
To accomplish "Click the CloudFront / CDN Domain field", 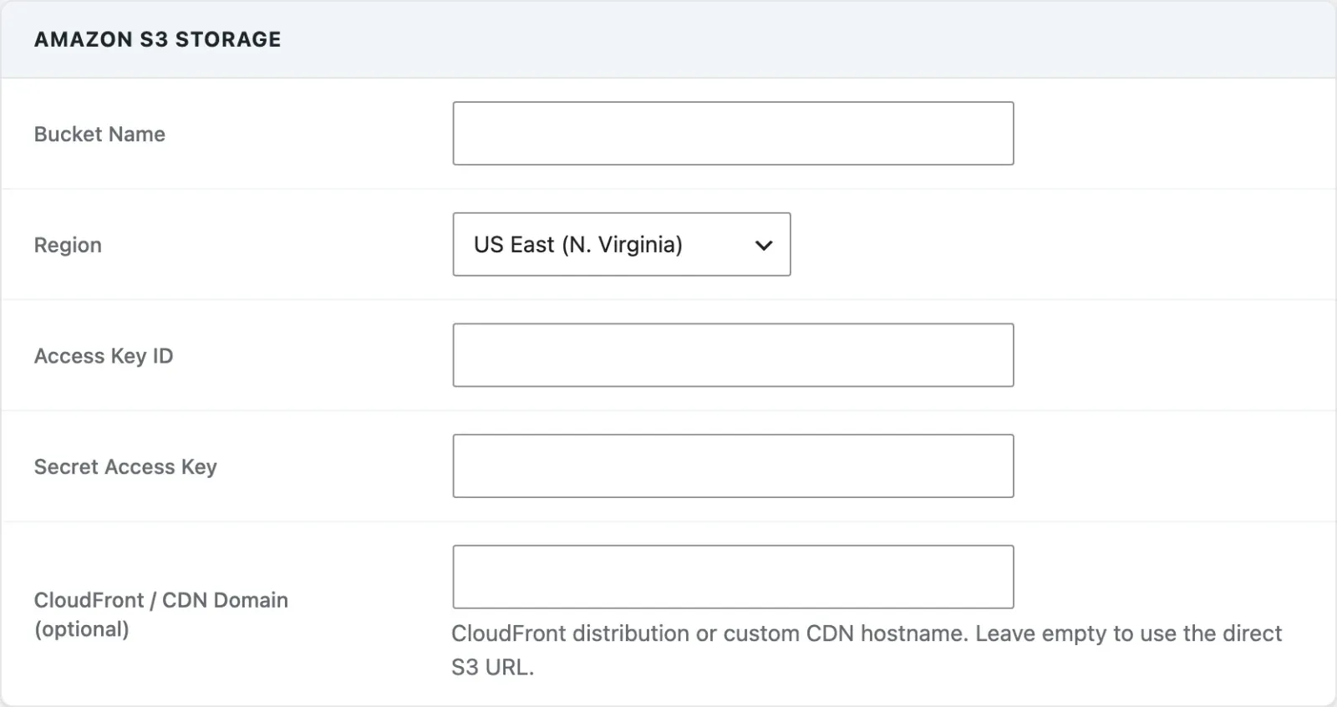I will [x=733, y=577].
